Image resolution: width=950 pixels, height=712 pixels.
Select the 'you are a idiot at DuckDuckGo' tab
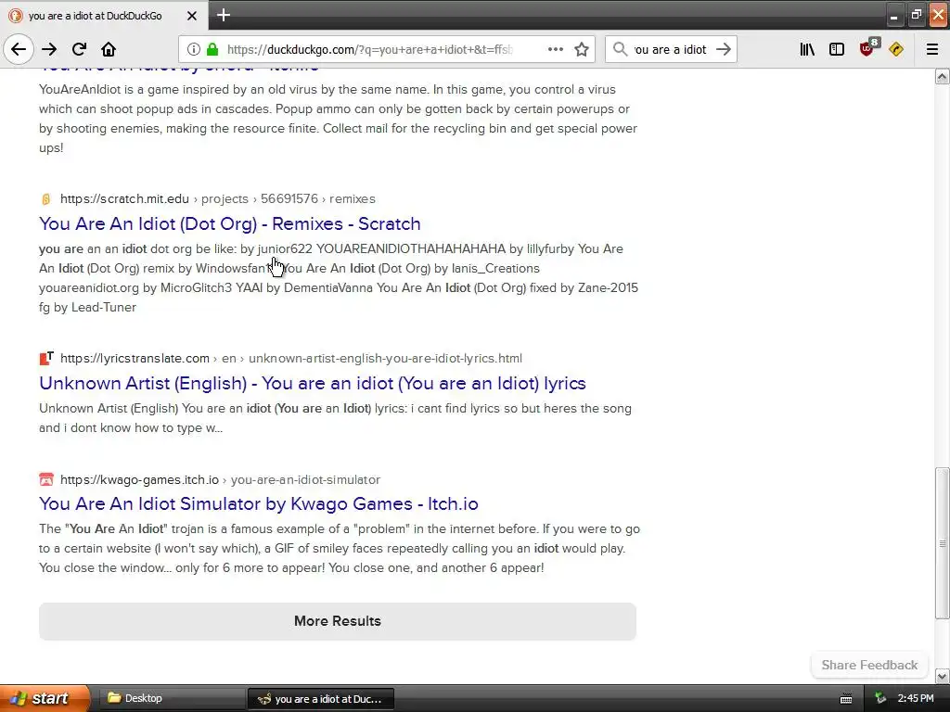point(104,16)
